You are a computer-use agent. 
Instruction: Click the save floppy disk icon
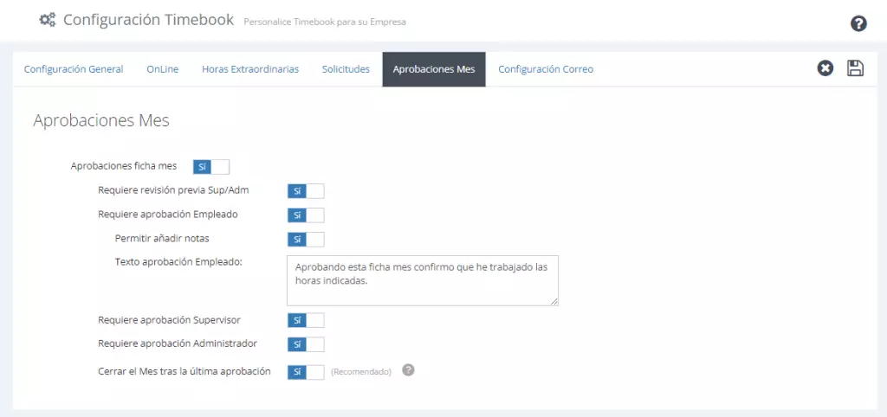point(855,68)
